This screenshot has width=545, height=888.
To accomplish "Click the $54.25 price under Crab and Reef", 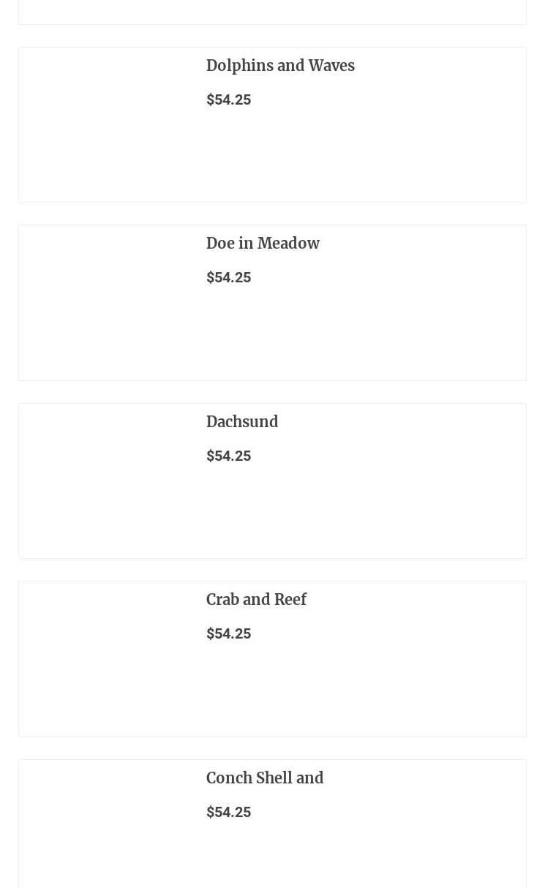I will click(x=228, y=633).
